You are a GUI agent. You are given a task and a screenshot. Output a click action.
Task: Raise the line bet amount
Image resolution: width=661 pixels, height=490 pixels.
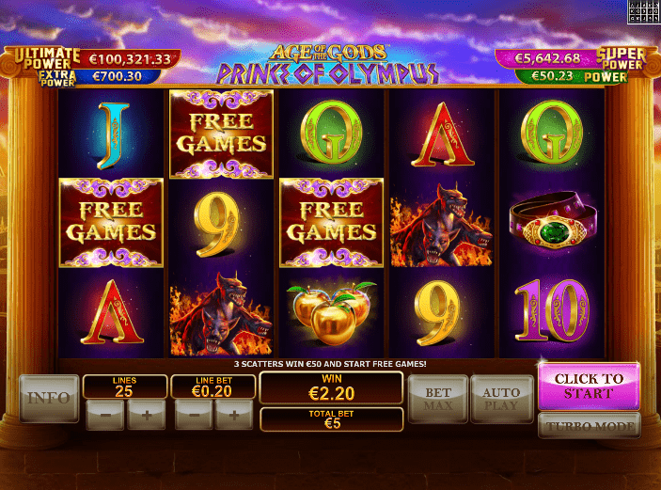tap(234, 415)
